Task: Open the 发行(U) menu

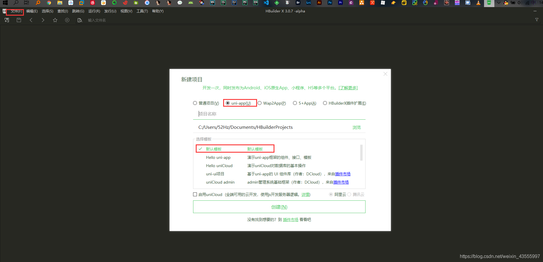Action: pos(110,11)
